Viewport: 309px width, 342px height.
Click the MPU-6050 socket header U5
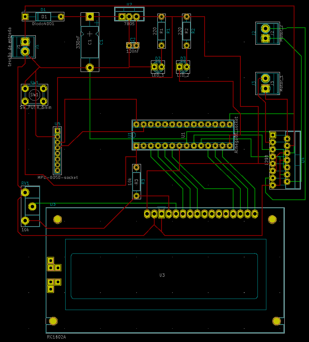(x=58, y=151)
